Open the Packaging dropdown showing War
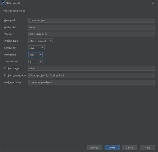 [x=35, y=55]
